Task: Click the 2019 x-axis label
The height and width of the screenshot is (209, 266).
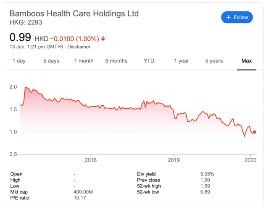Action: tap(174, 159)
